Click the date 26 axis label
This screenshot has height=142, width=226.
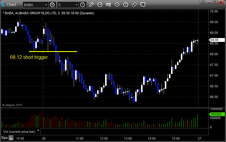point(44,138)
